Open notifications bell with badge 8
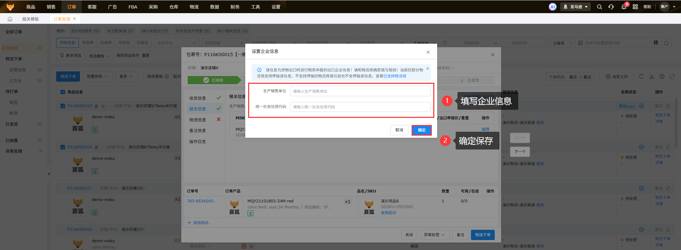This screenshot has width=681, height=250. pyautogui.click(x=624, y=7)
